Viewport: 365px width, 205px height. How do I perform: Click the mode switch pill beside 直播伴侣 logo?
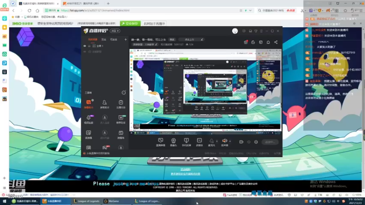pyautogui.click(x=115, y=31)
